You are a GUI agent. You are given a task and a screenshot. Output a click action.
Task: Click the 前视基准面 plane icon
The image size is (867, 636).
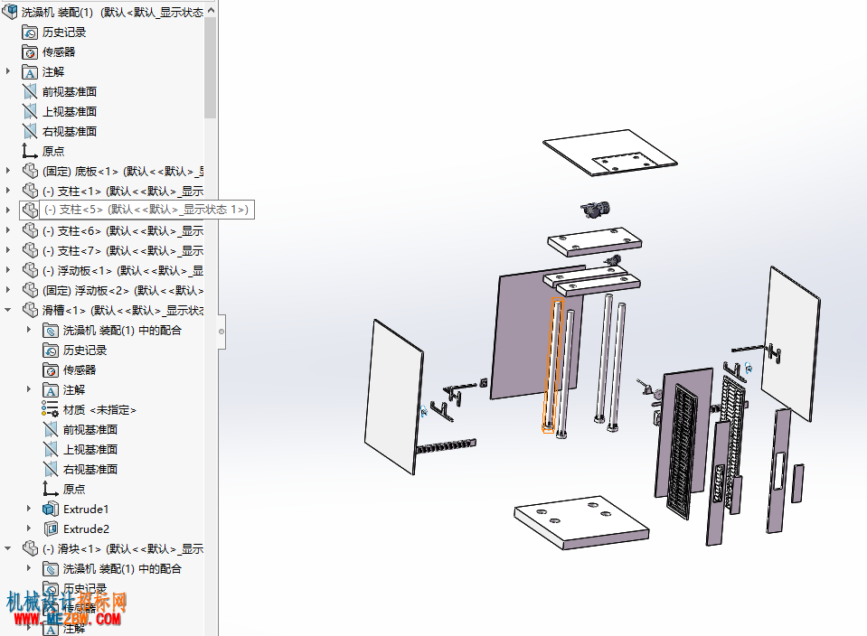point(30,92)
